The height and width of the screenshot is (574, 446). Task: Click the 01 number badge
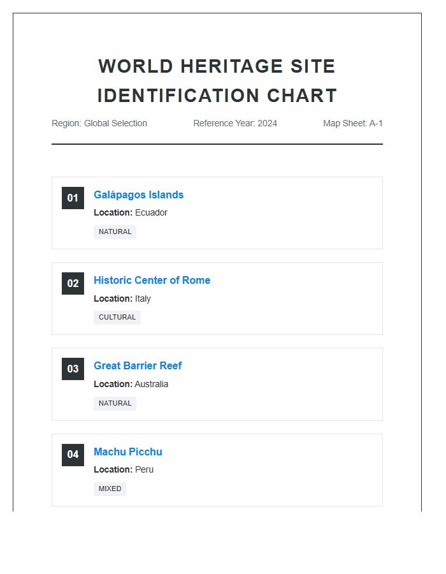(x=73, y=198)
